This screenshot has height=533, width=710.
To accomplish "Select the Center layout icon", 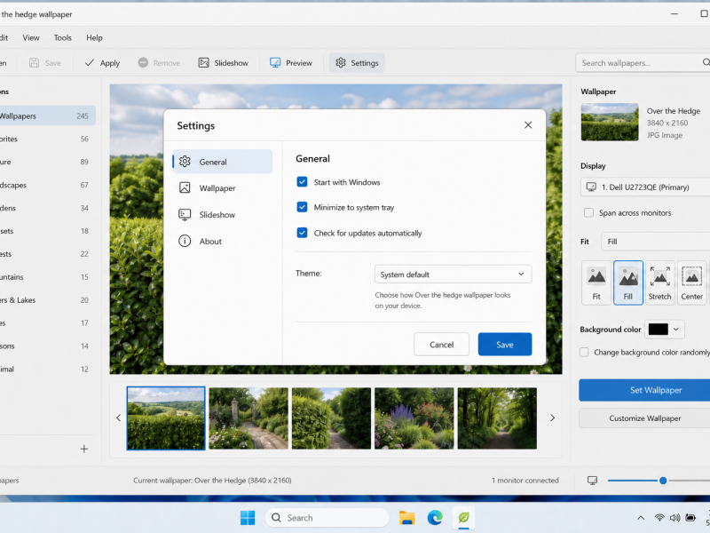I will point(692,282).
